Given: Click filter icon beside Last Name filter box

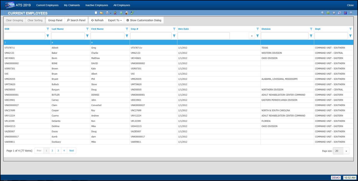Looking at the screenshot, I should coord(87,36).
